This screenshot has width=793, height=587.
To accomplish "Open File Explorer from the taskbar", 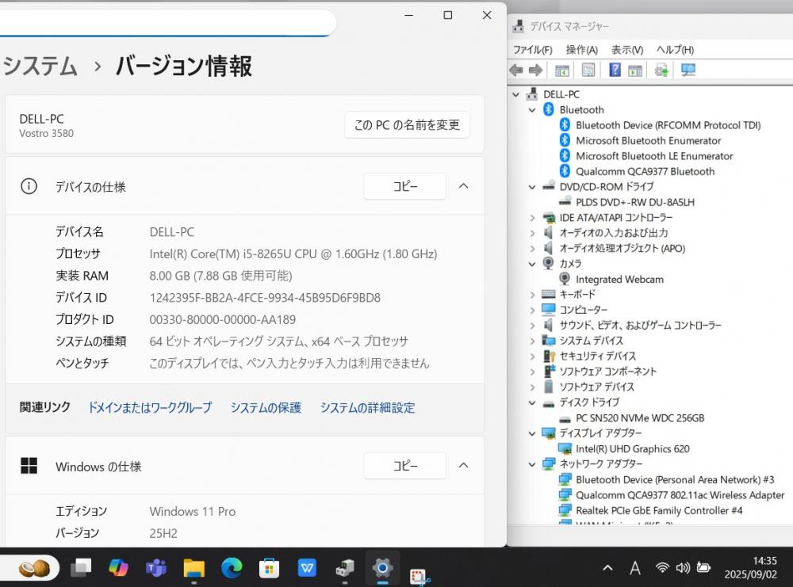I will 194,568.
